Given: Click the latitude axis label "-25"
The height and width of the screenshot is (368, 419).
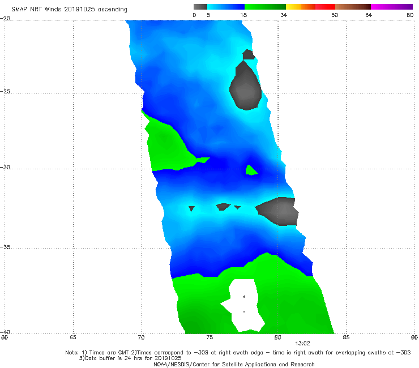Looking at the screenshot, I should [x=5, y=91].
